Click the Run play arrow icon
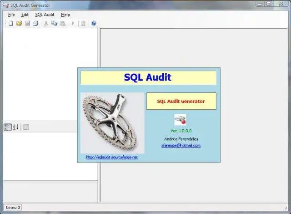The image size is (291, 214). point(73,23)
